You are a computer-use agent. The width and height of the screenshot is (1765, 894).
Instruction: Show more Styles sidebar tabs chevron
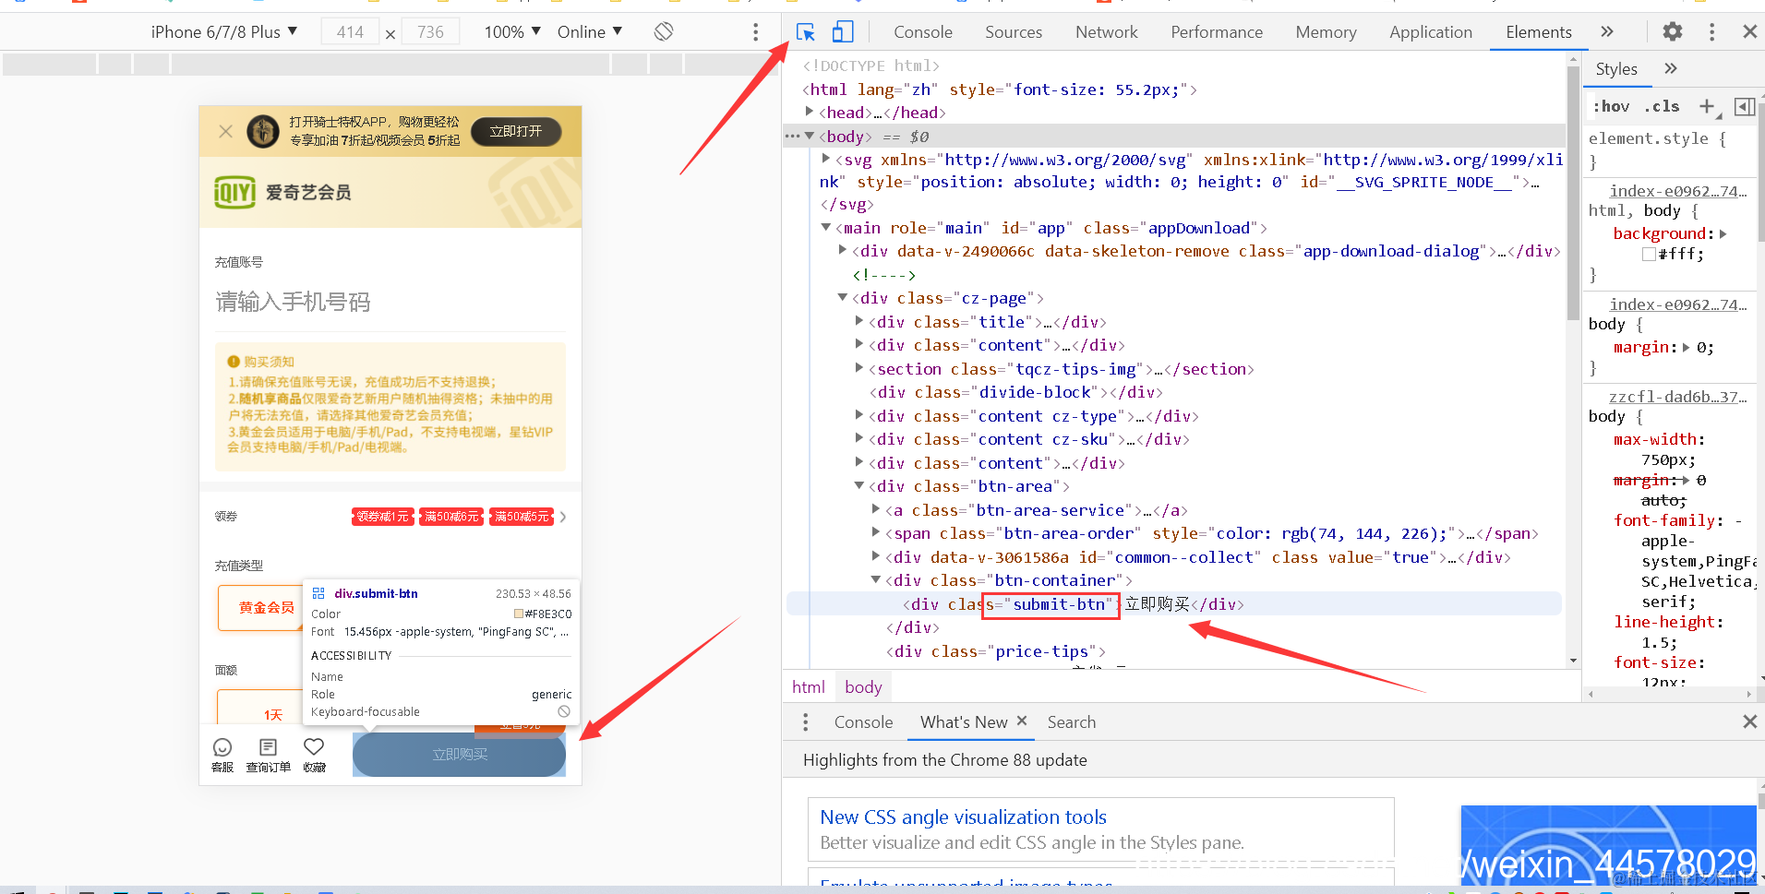(1670, 69)
